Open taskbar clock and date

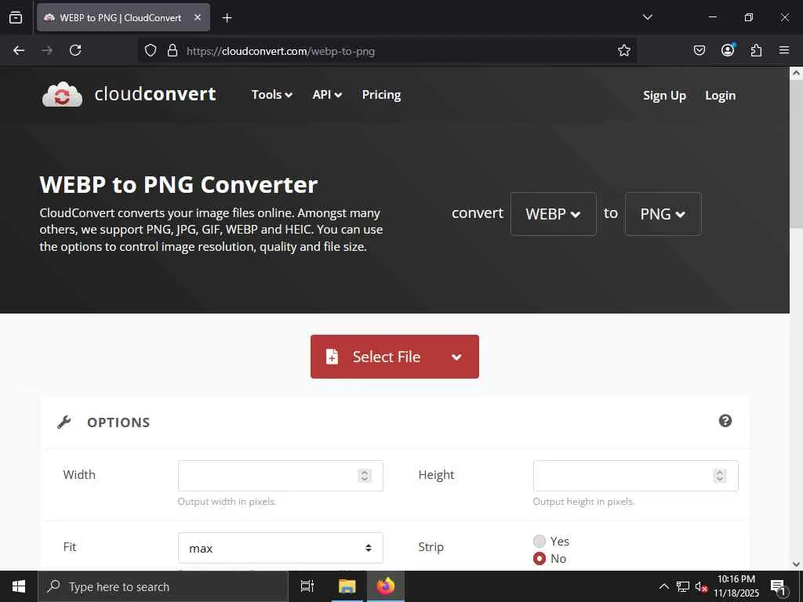point(736,586)
